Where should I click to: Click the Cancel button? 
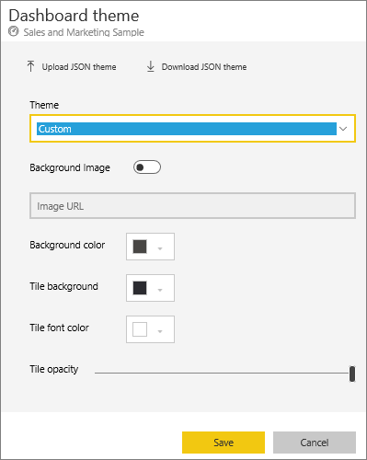315,443
